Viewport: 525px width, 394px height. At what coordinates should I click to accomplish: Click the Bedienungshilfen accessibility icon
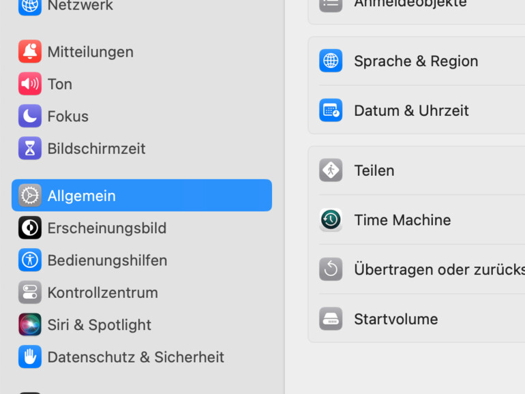[30, 260]
